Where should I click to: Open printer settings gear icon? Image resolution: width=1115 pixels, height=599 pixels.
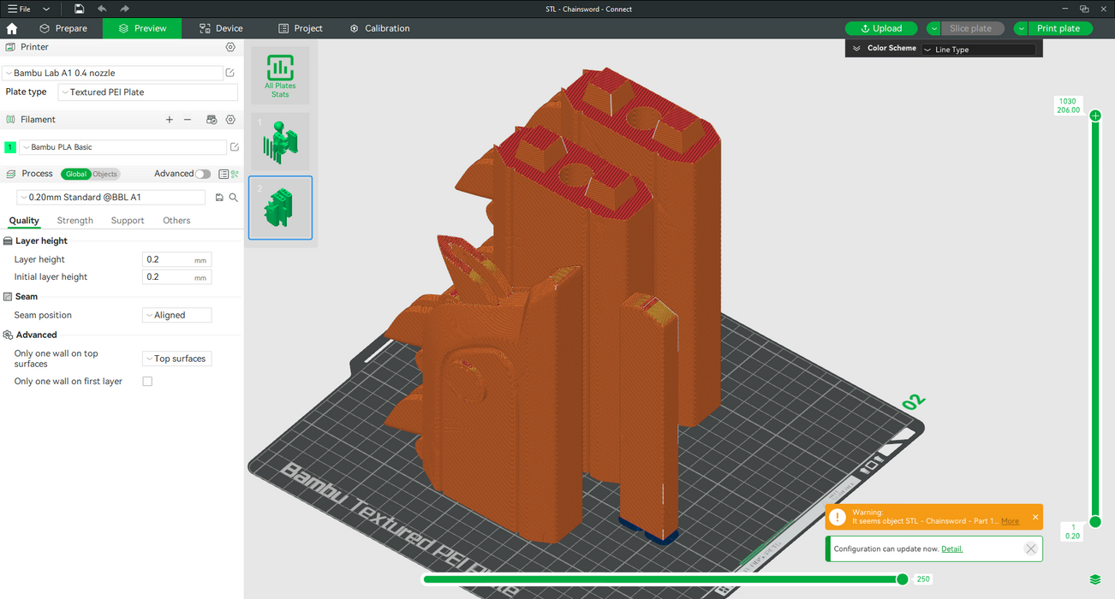coord(230,47)
